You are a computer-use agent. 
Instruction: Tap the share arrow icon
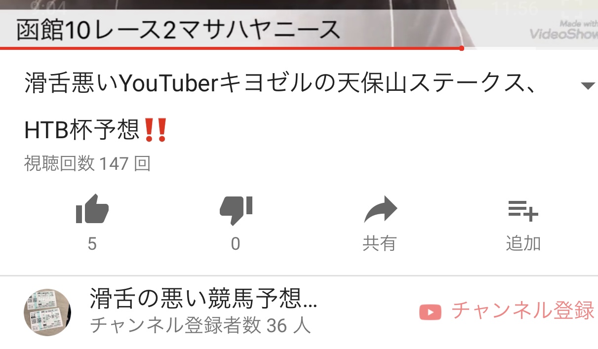(x=380, y=210)
